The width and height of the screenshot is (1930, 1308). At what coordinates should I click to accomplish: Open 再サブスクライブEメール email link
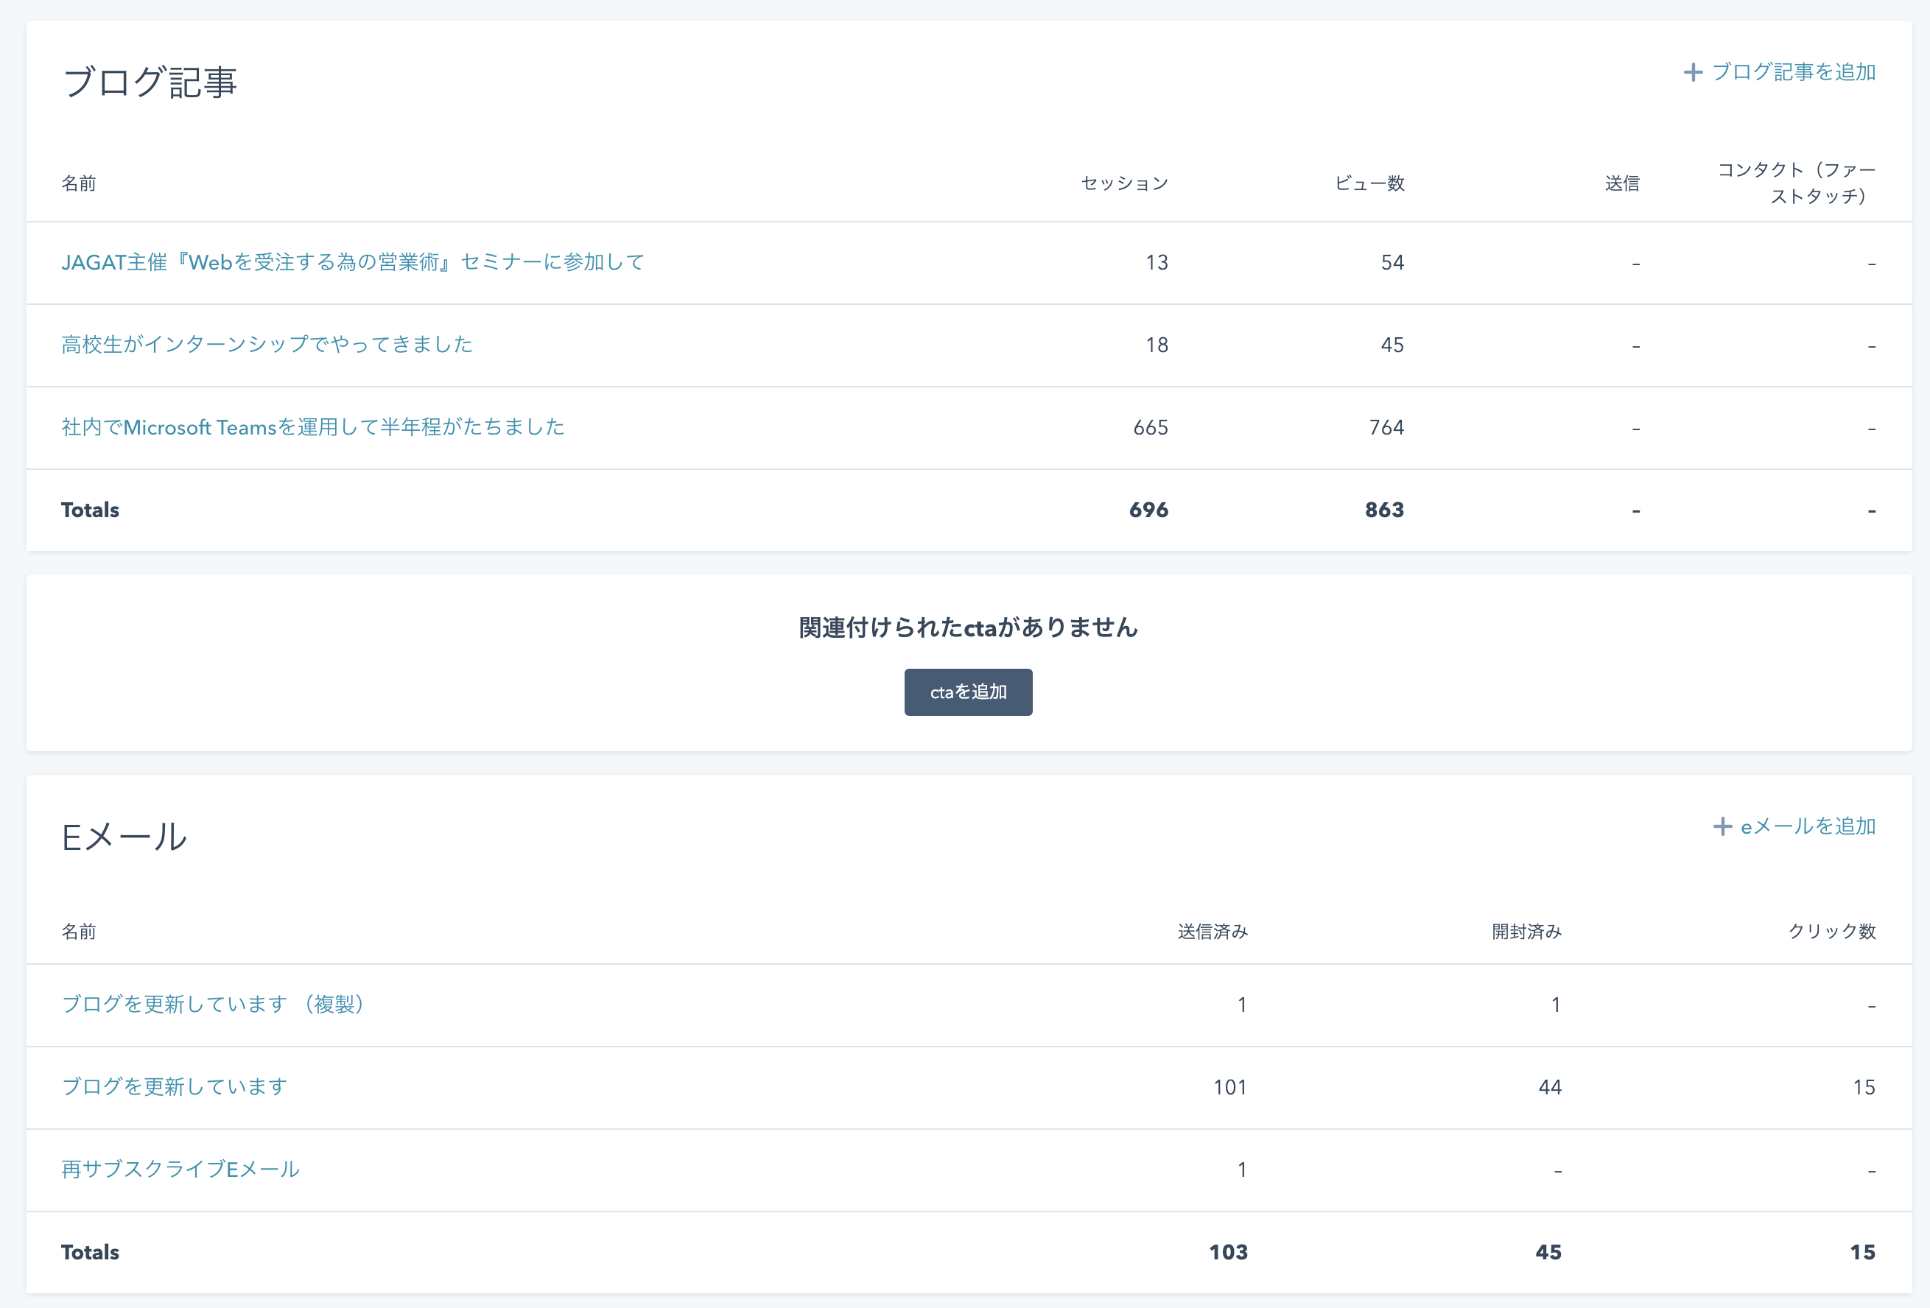[x=180, y=1170]
